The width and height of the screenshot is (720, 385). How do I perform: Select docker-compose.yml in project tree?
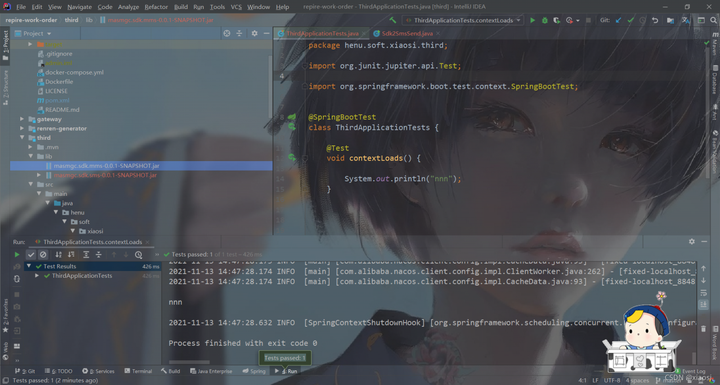click(74, 72)
